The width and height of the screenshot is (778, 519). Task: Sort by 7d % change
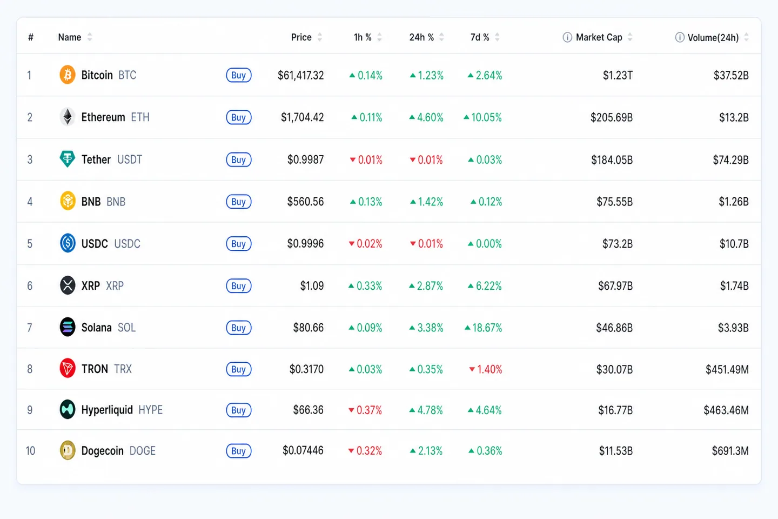pyautogui.click(x=485, y=37)
